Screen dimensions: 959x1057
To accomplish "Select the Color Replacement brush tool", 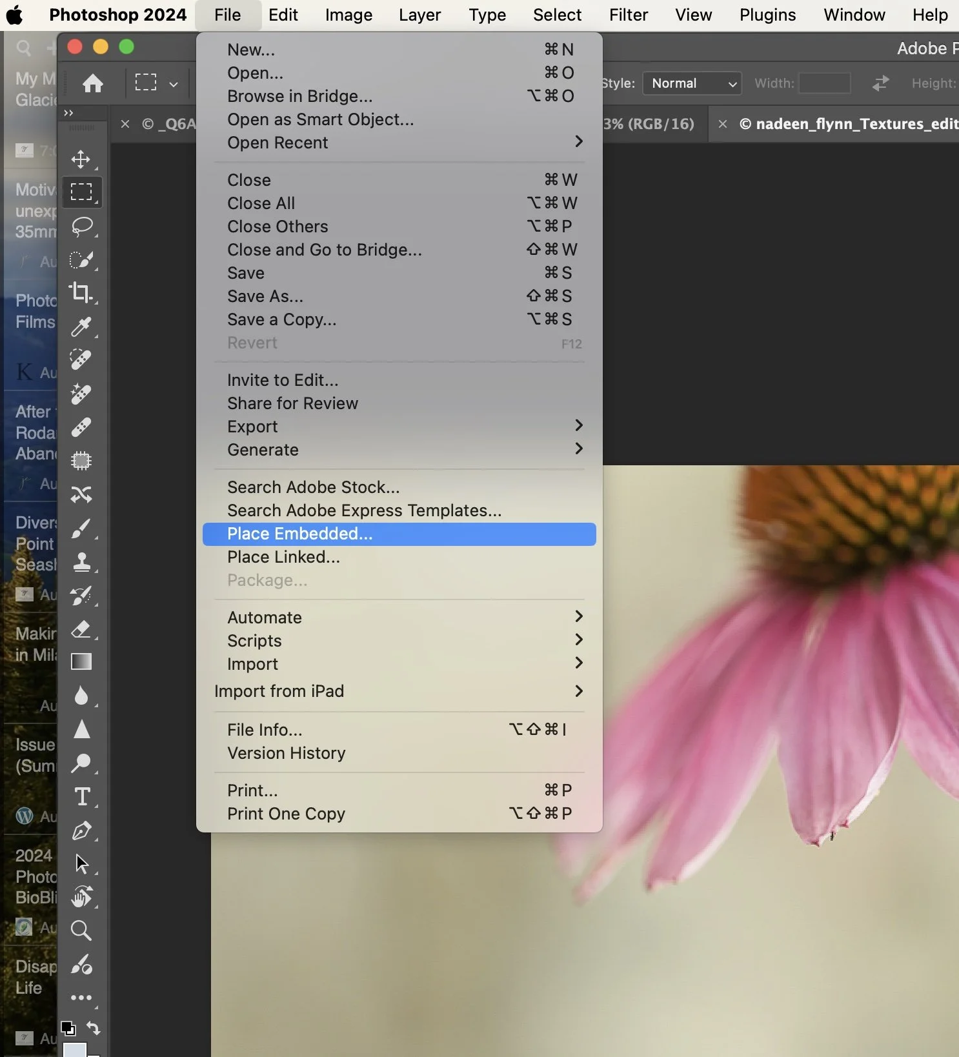I will (x=82, y=964).
